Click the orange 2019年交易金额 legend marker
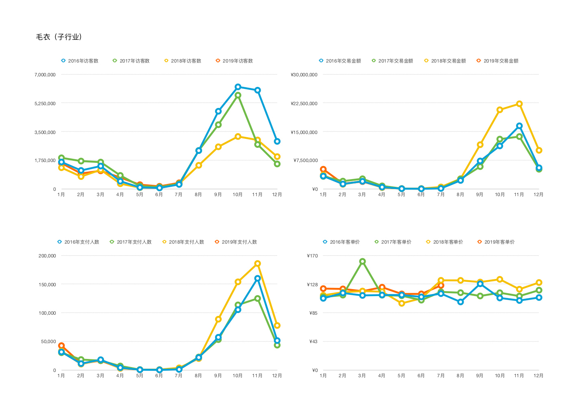This screenshot has height=402, width=586. (x=479, y=61)
